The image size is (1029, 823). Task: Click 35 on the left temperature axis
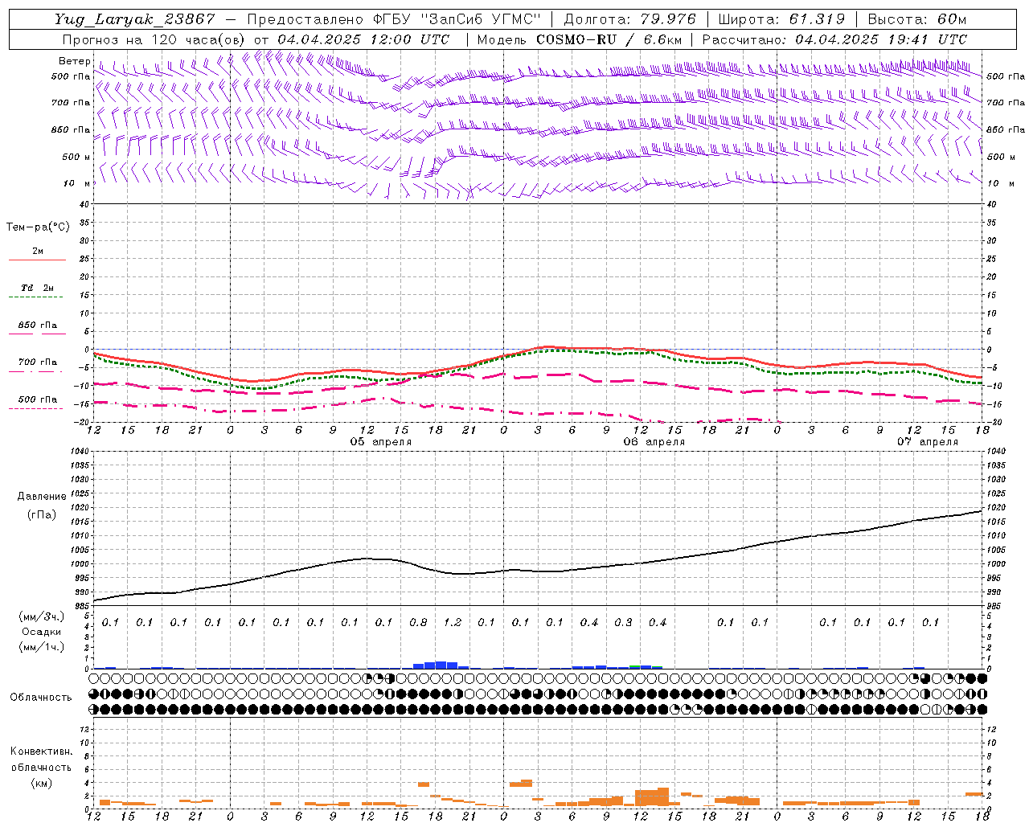[84, 223]
